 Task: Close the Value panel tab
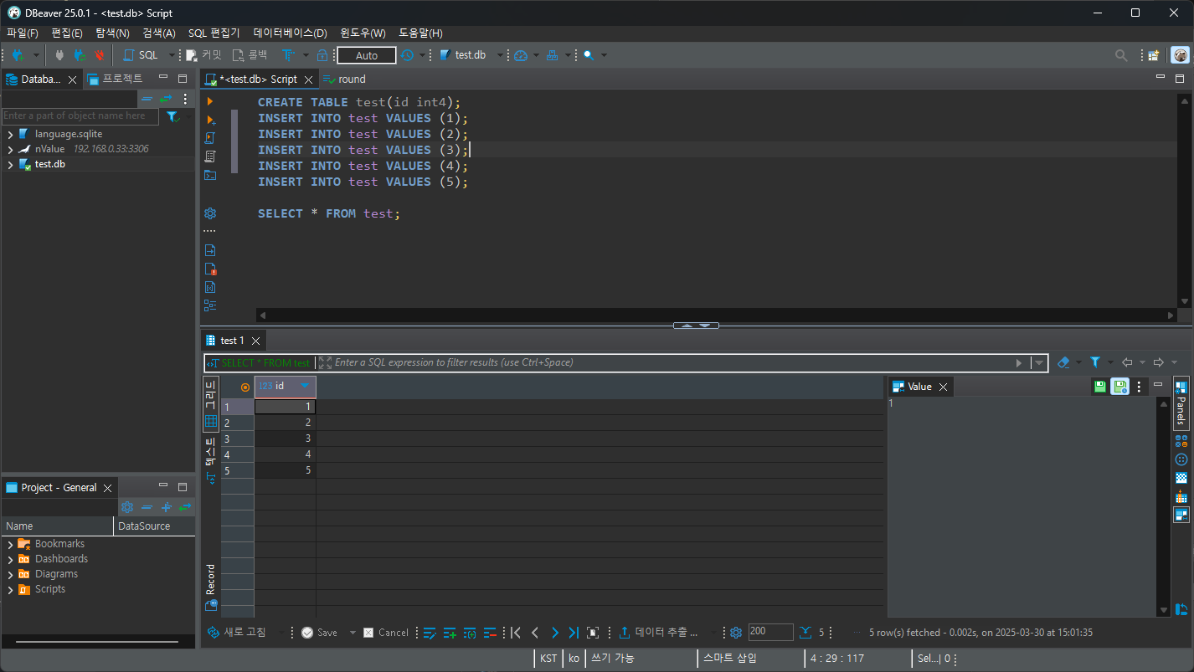[943, 387]
